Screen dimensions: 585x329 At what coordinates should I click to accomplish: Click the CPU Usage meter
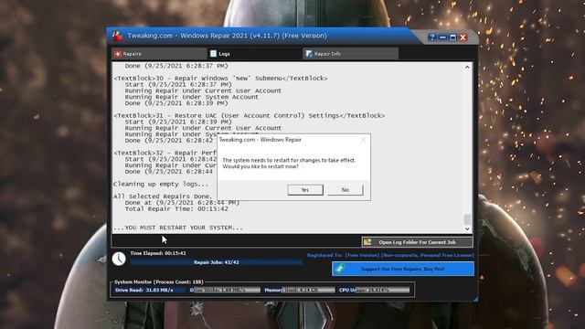click(374, 290)
